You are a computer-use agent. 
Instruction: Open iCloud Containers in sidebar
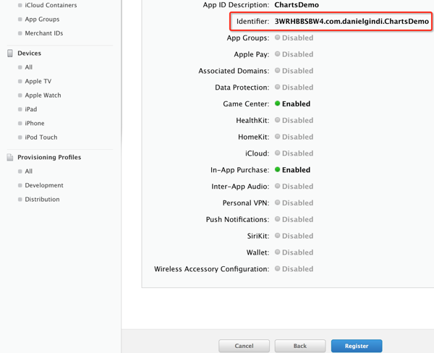pos(51,6)
